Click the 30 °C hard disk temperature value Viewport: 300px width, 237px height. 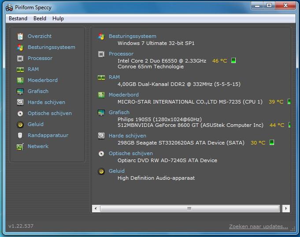[x=258, y=143]
